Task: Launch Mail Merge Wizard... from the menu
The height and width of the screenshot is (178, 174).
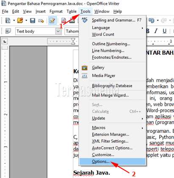Action: tap(113, 95)
